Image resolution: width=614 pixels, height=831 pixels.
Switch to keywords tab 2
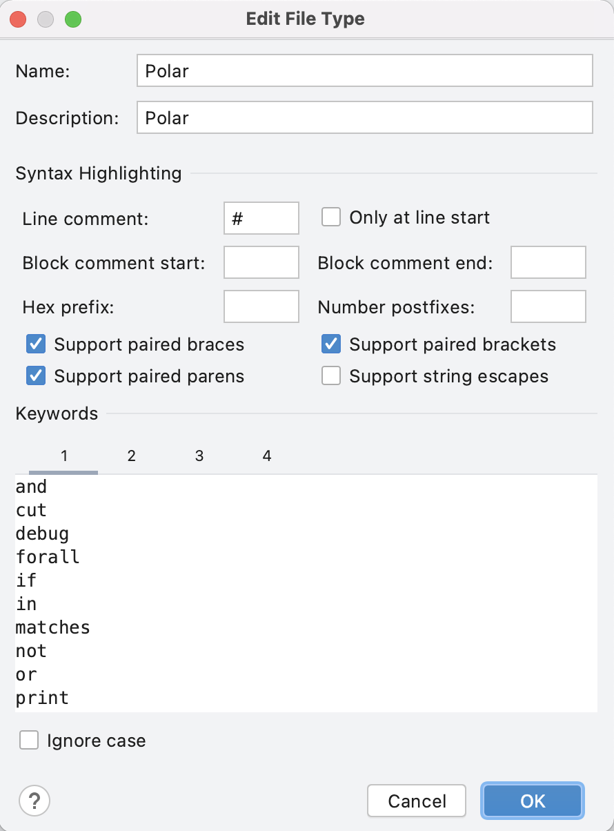coord(131,456)
